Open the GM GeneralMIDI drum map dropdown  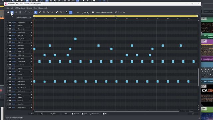coord(24,18)
